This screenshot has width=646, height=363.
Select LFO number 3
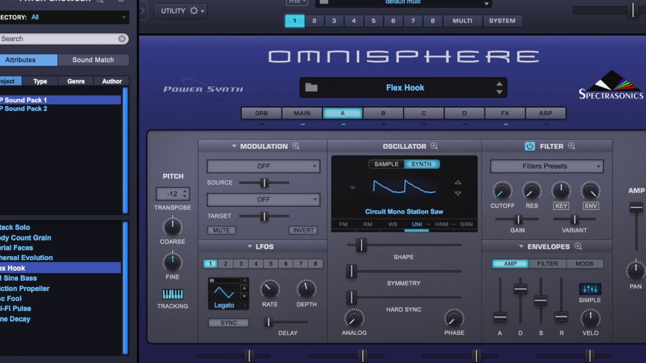(241, 264)
